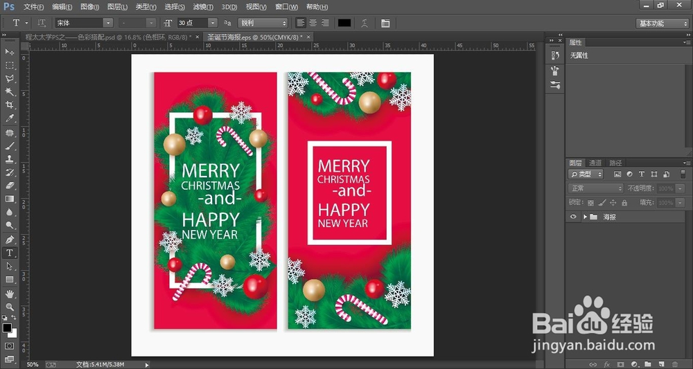The height and width of the screenshot is (369, 693).
Task: Select the Dodge tool
Action: pos(9,226)
